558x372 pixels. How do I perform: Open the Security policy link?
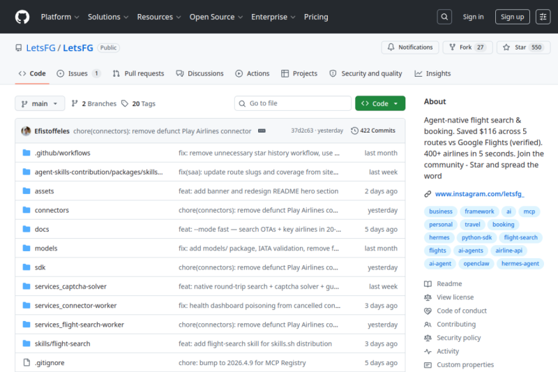[452, 338]
